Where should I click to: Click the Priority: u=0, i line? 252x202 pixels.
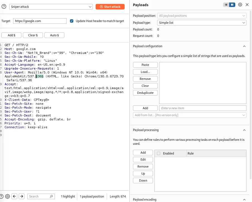pyautogui.click(x=20, y=123)
